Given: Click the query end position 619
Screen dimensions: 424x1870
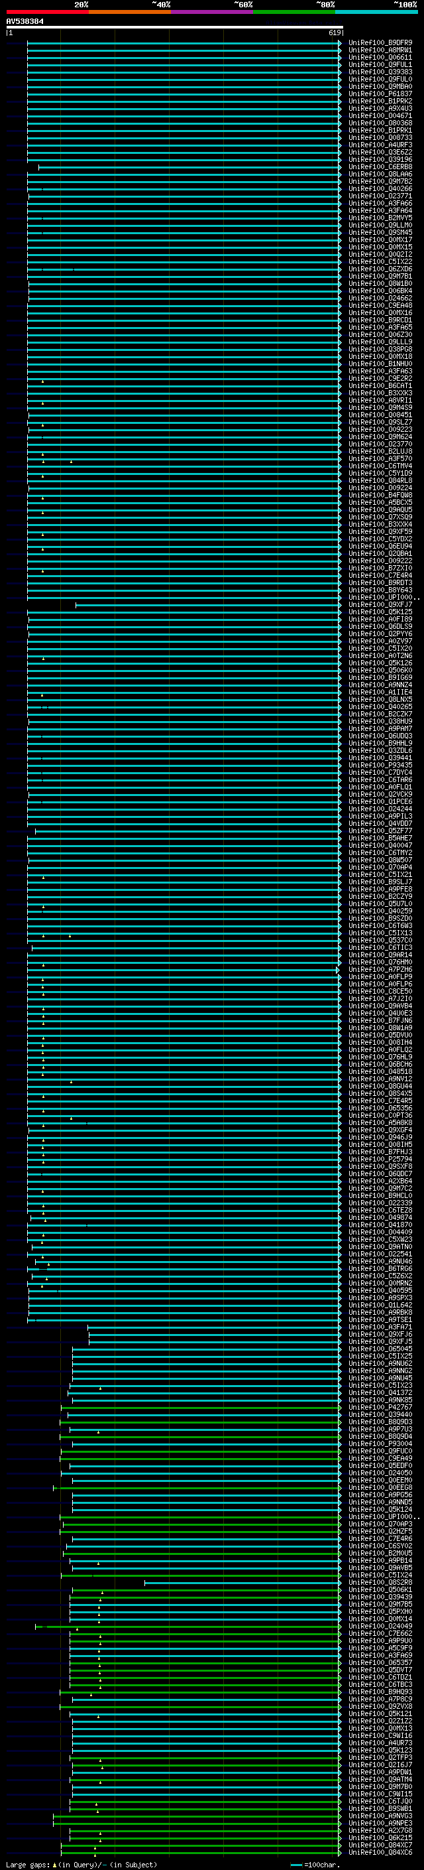Looking at the screenshot, I should 336,33.
